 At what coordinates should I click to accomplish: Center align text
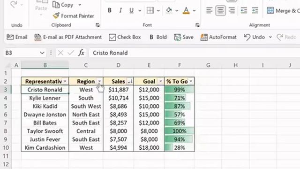pyautogui.click(x=220, y=10)
